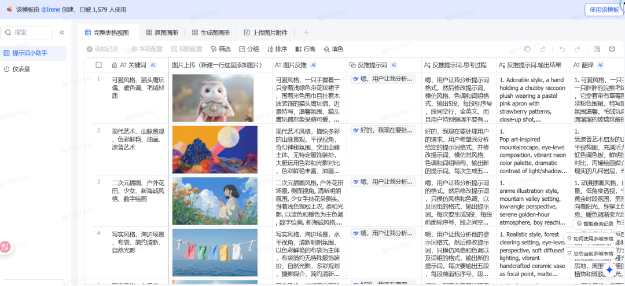Click row 2 反推提示词 chip 好的，我现在要处
This screenshot has height=286, width=625.
383,130
